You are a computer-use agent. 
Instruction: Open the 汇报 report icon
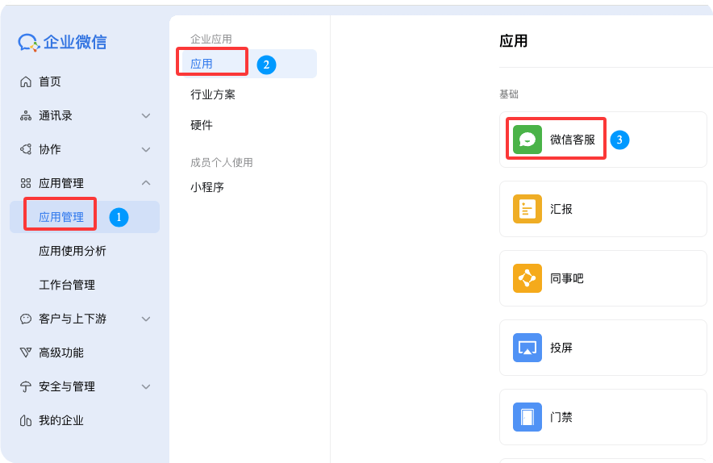527,209
